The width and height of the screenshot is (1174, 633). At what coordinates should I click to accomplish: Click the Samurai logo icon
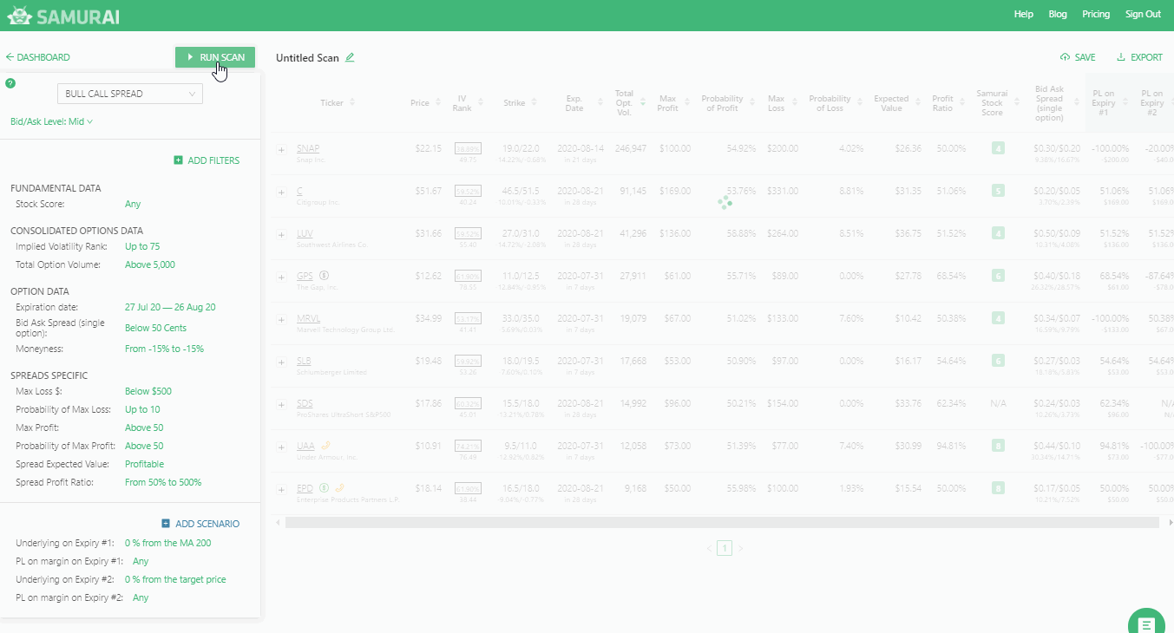click(19, 15)
